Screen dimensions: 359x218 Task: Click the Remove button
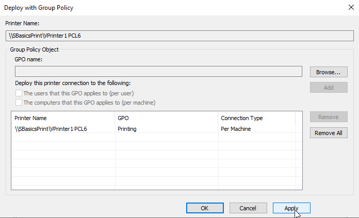pyautogui.click(x=329, y=117)
